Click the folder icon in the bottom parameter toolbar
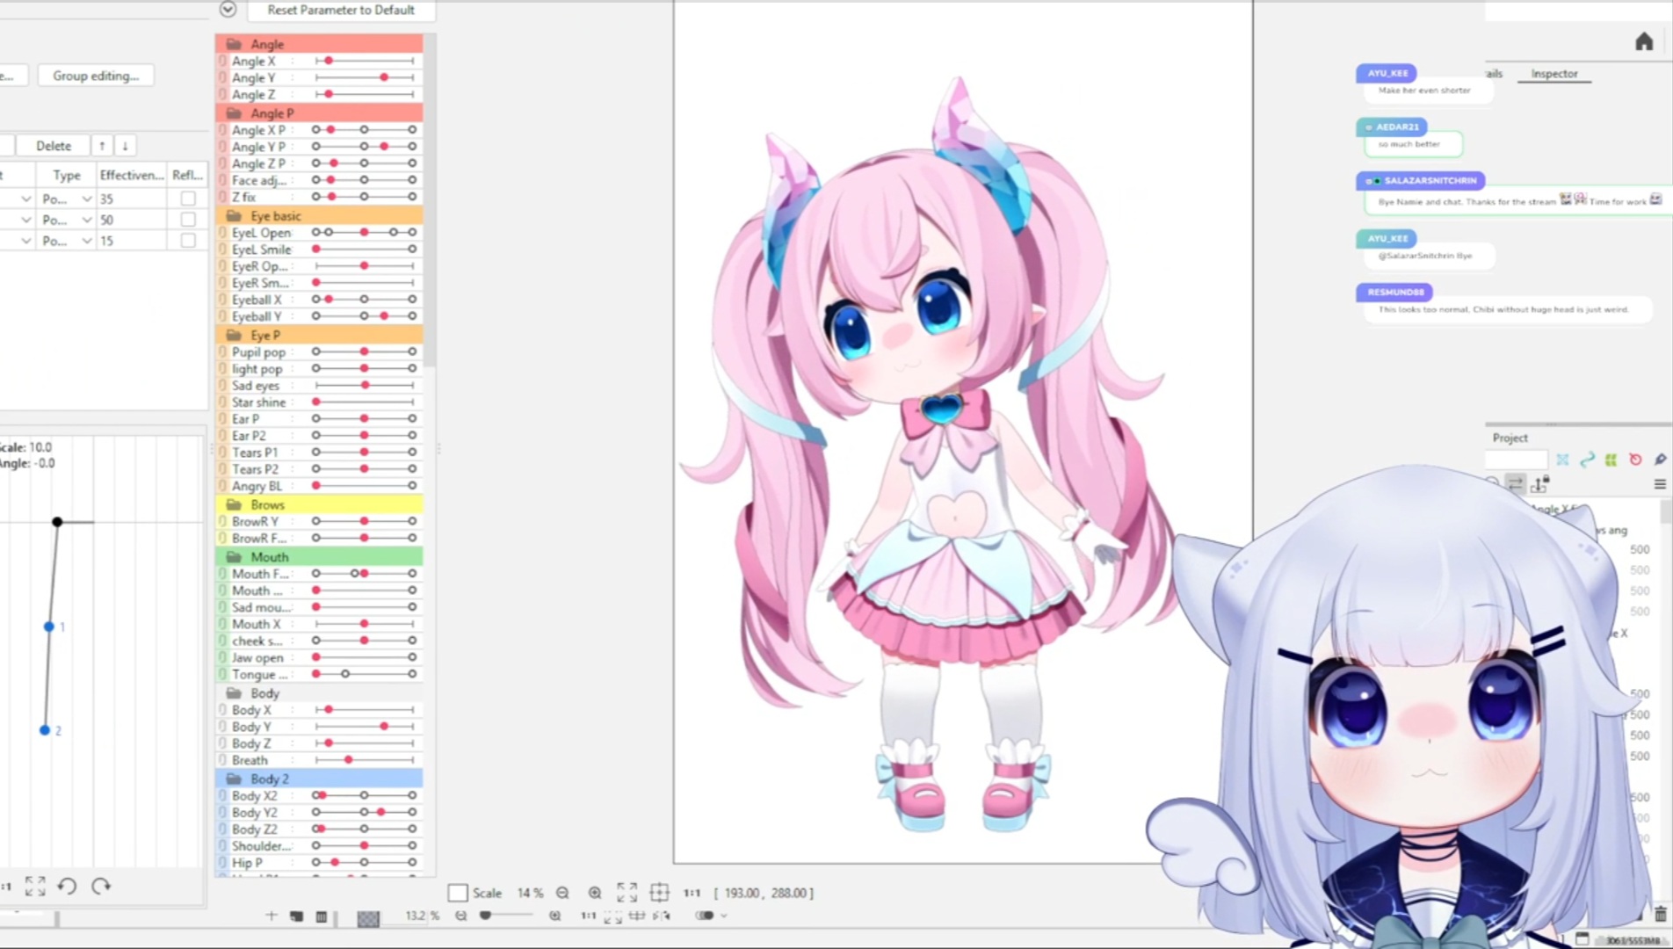Screen dimensions: 1673x949 click(x=296, y=916)
